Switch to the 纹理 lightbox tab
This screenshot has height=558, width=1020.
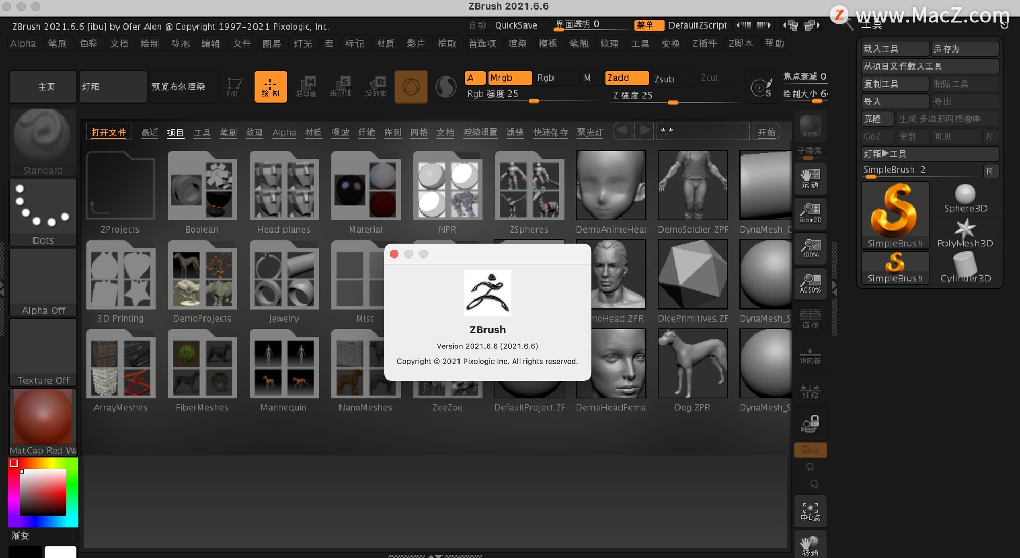coord(254,132)
